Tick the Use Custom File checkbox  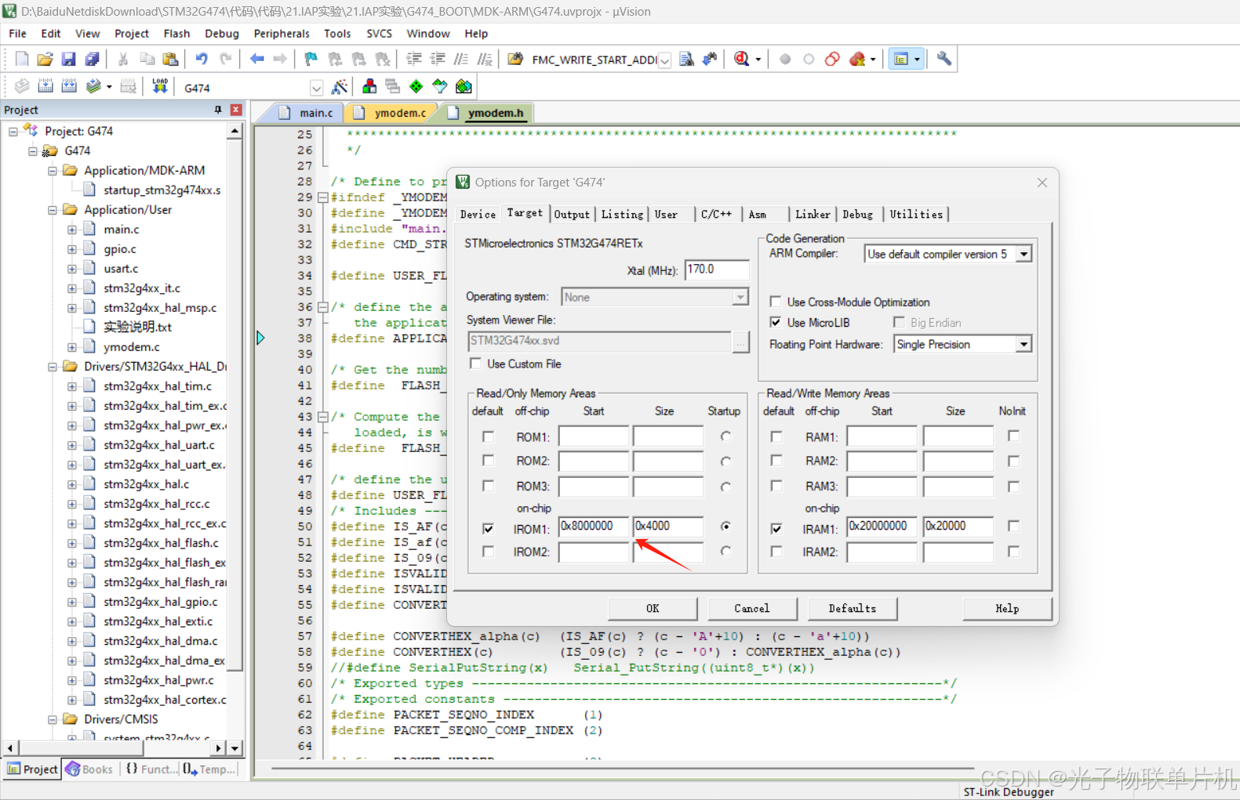475,364
